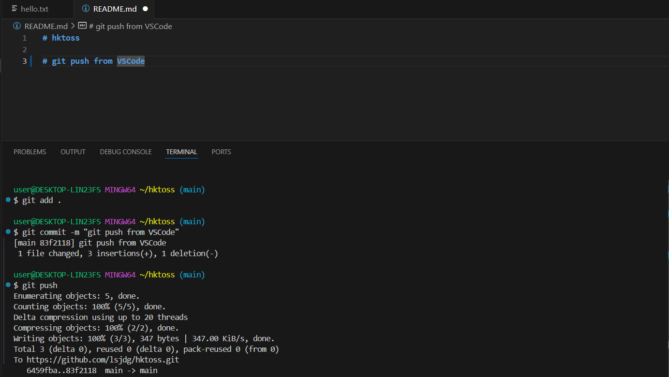
Task: Open the PORTS panel tab
Action: [221, 152]
